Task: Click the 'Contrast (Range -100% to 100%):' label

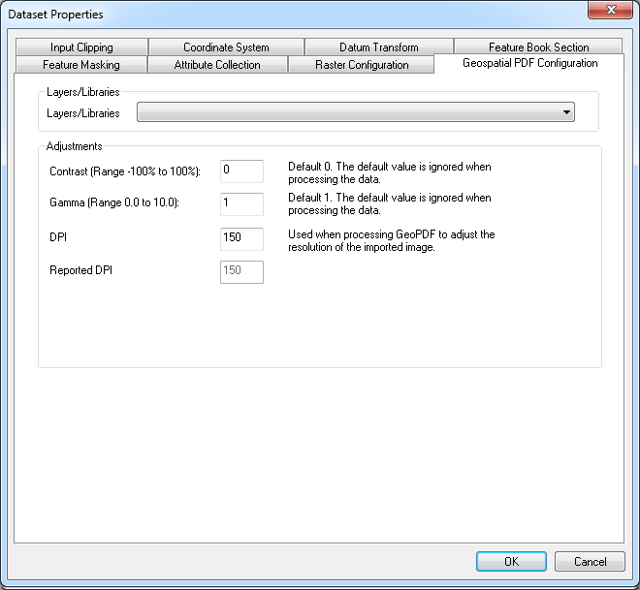Action: coord(125,171)
